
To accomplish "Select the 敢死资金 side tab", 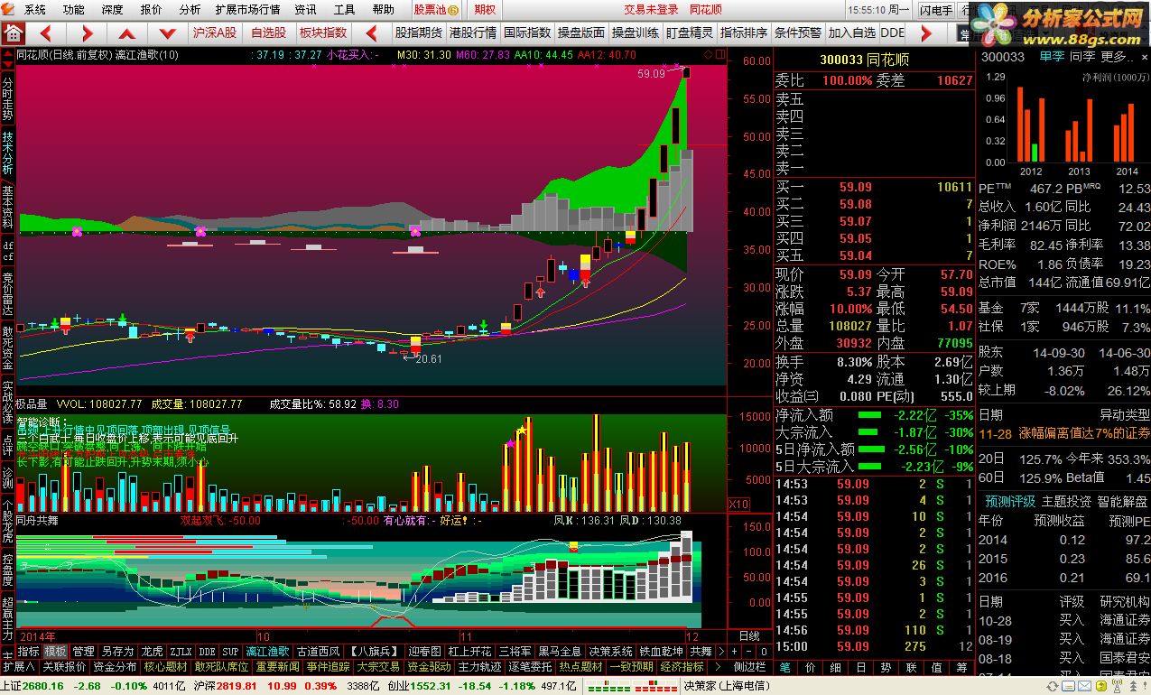I will [7, 347].
